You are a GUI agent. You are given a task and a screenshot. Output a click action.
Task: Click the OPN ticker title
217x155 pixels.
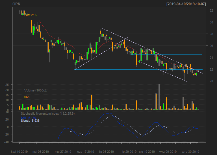tap(16, 4)
